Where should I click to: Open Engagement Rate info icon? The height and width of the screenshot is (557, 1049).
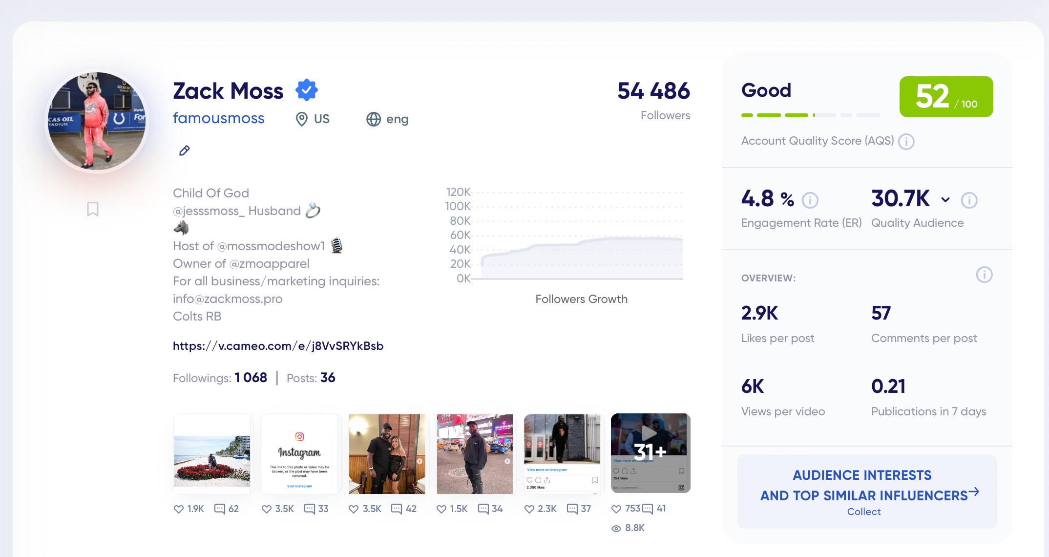click(x=810, y=200)
